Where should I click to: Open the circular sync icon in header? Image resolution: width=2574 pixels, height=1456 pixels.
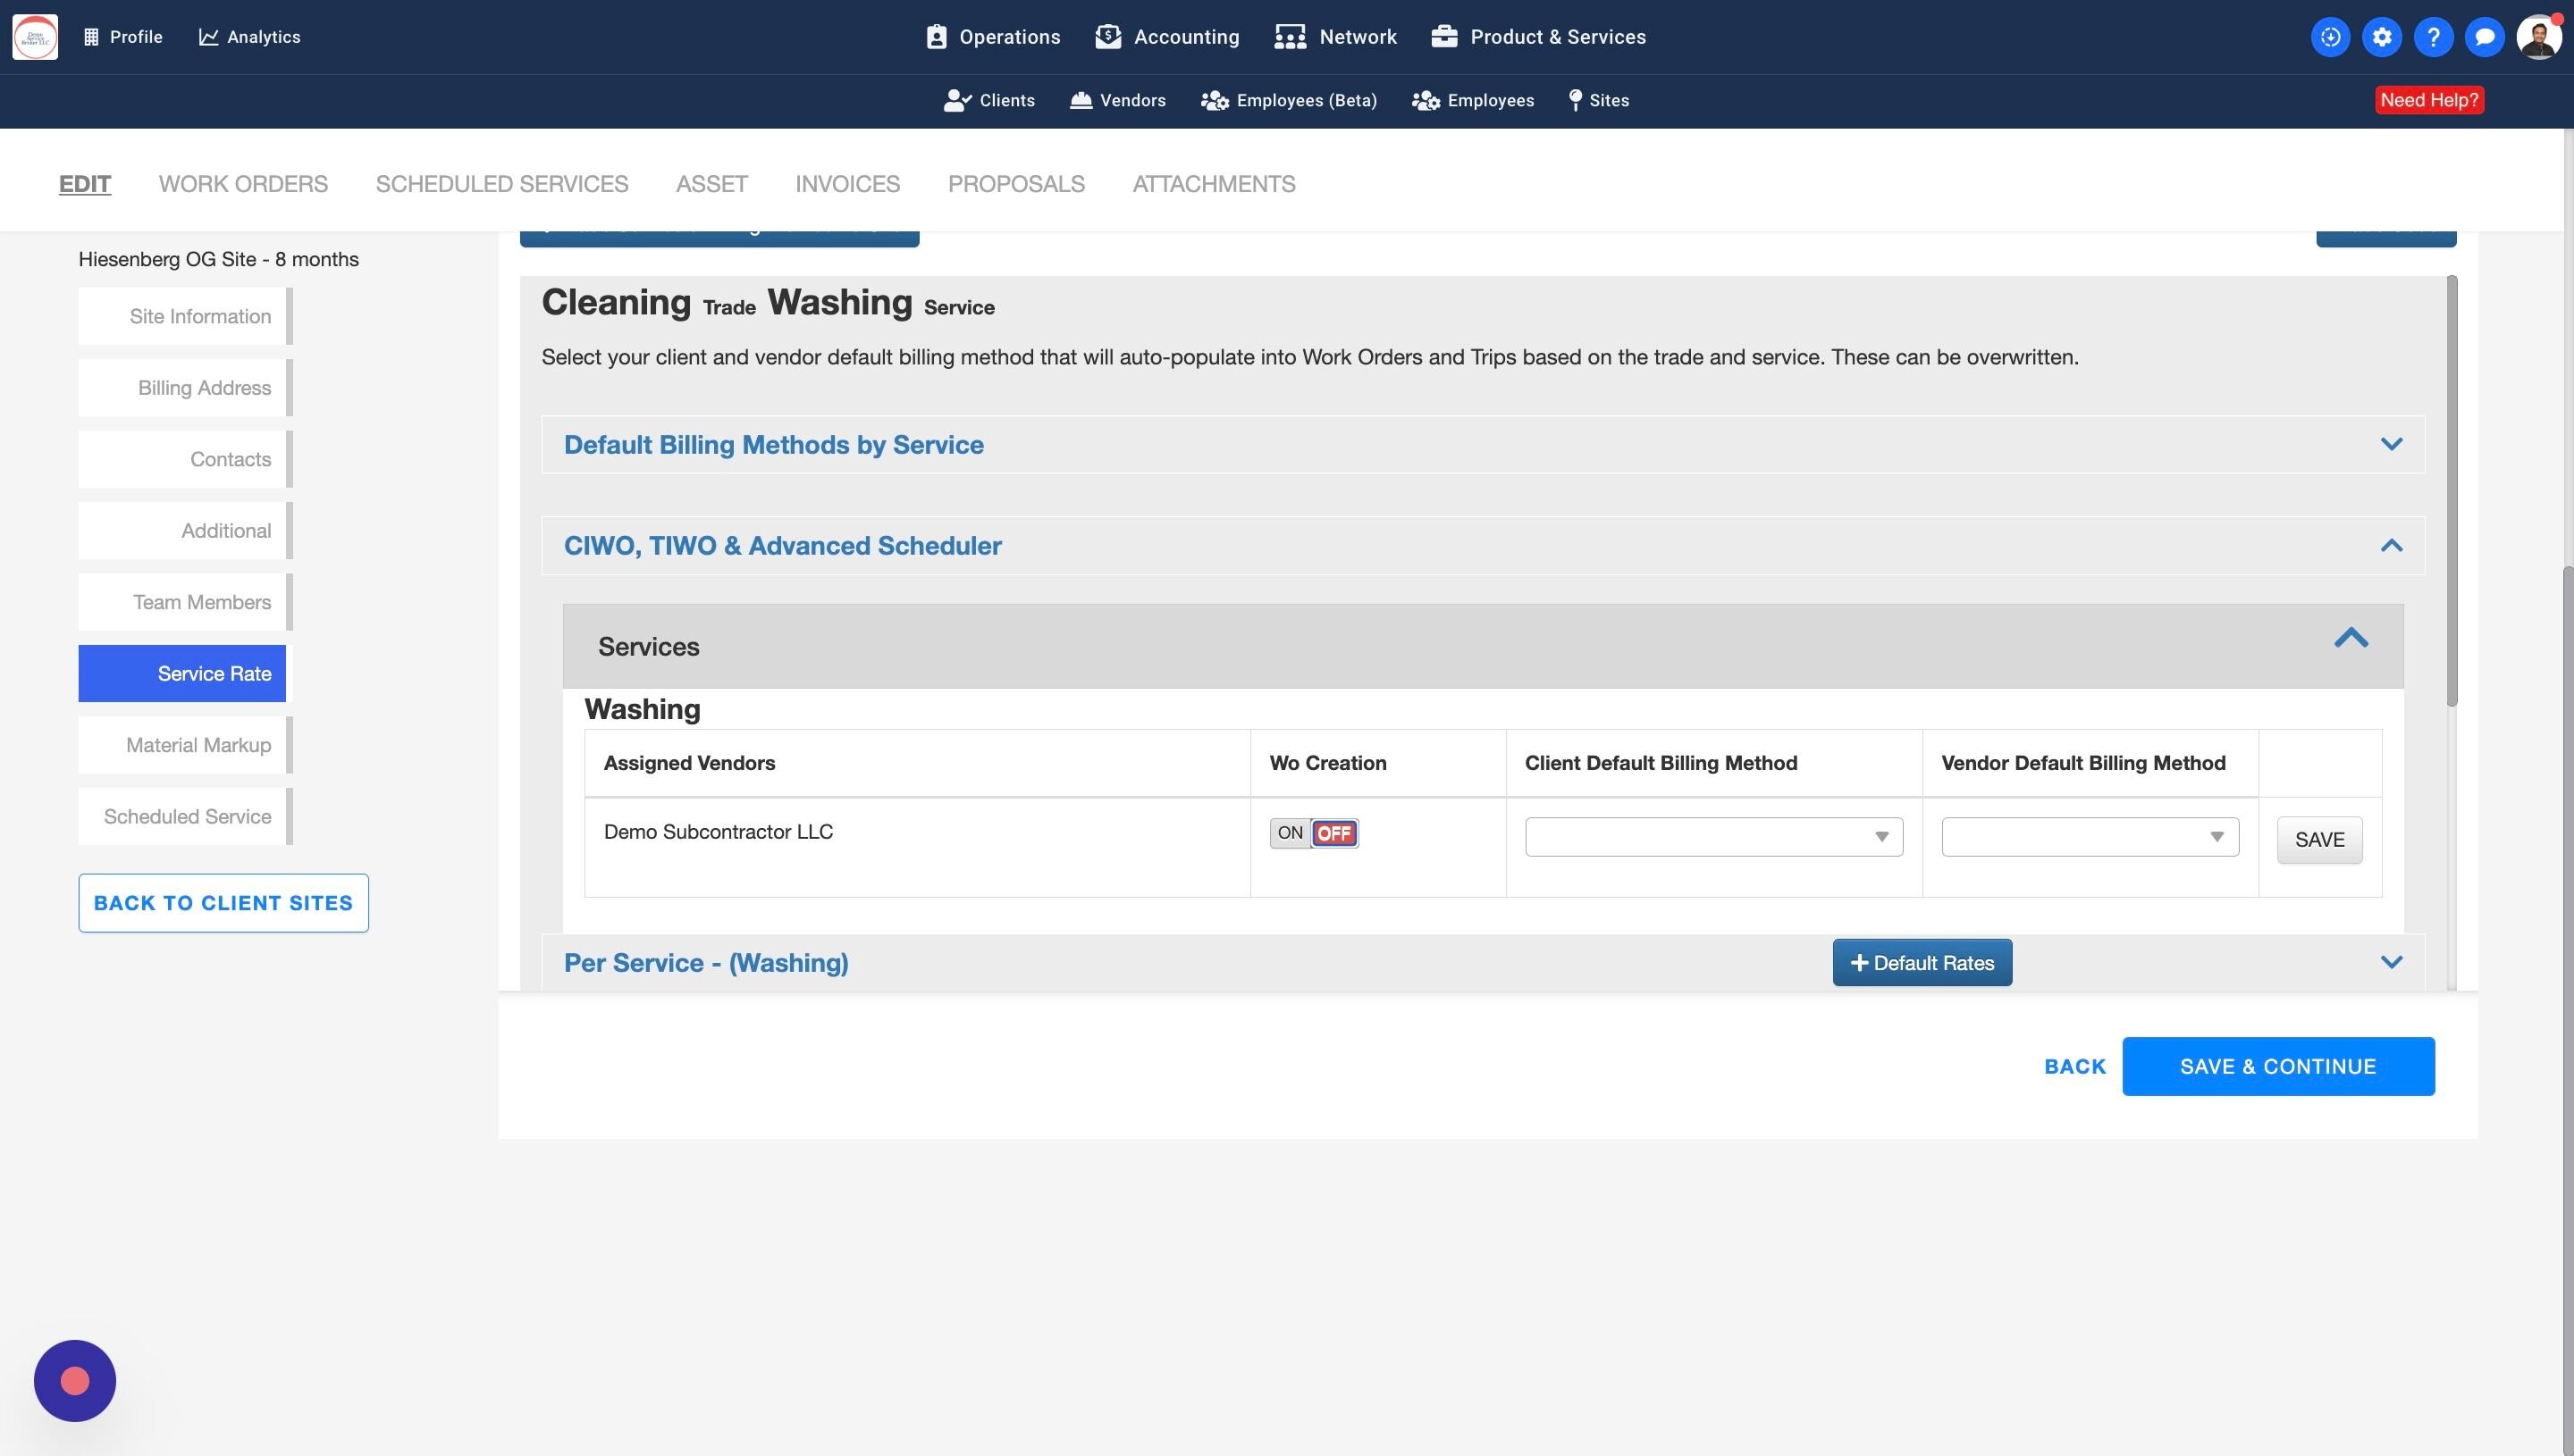2330,37
